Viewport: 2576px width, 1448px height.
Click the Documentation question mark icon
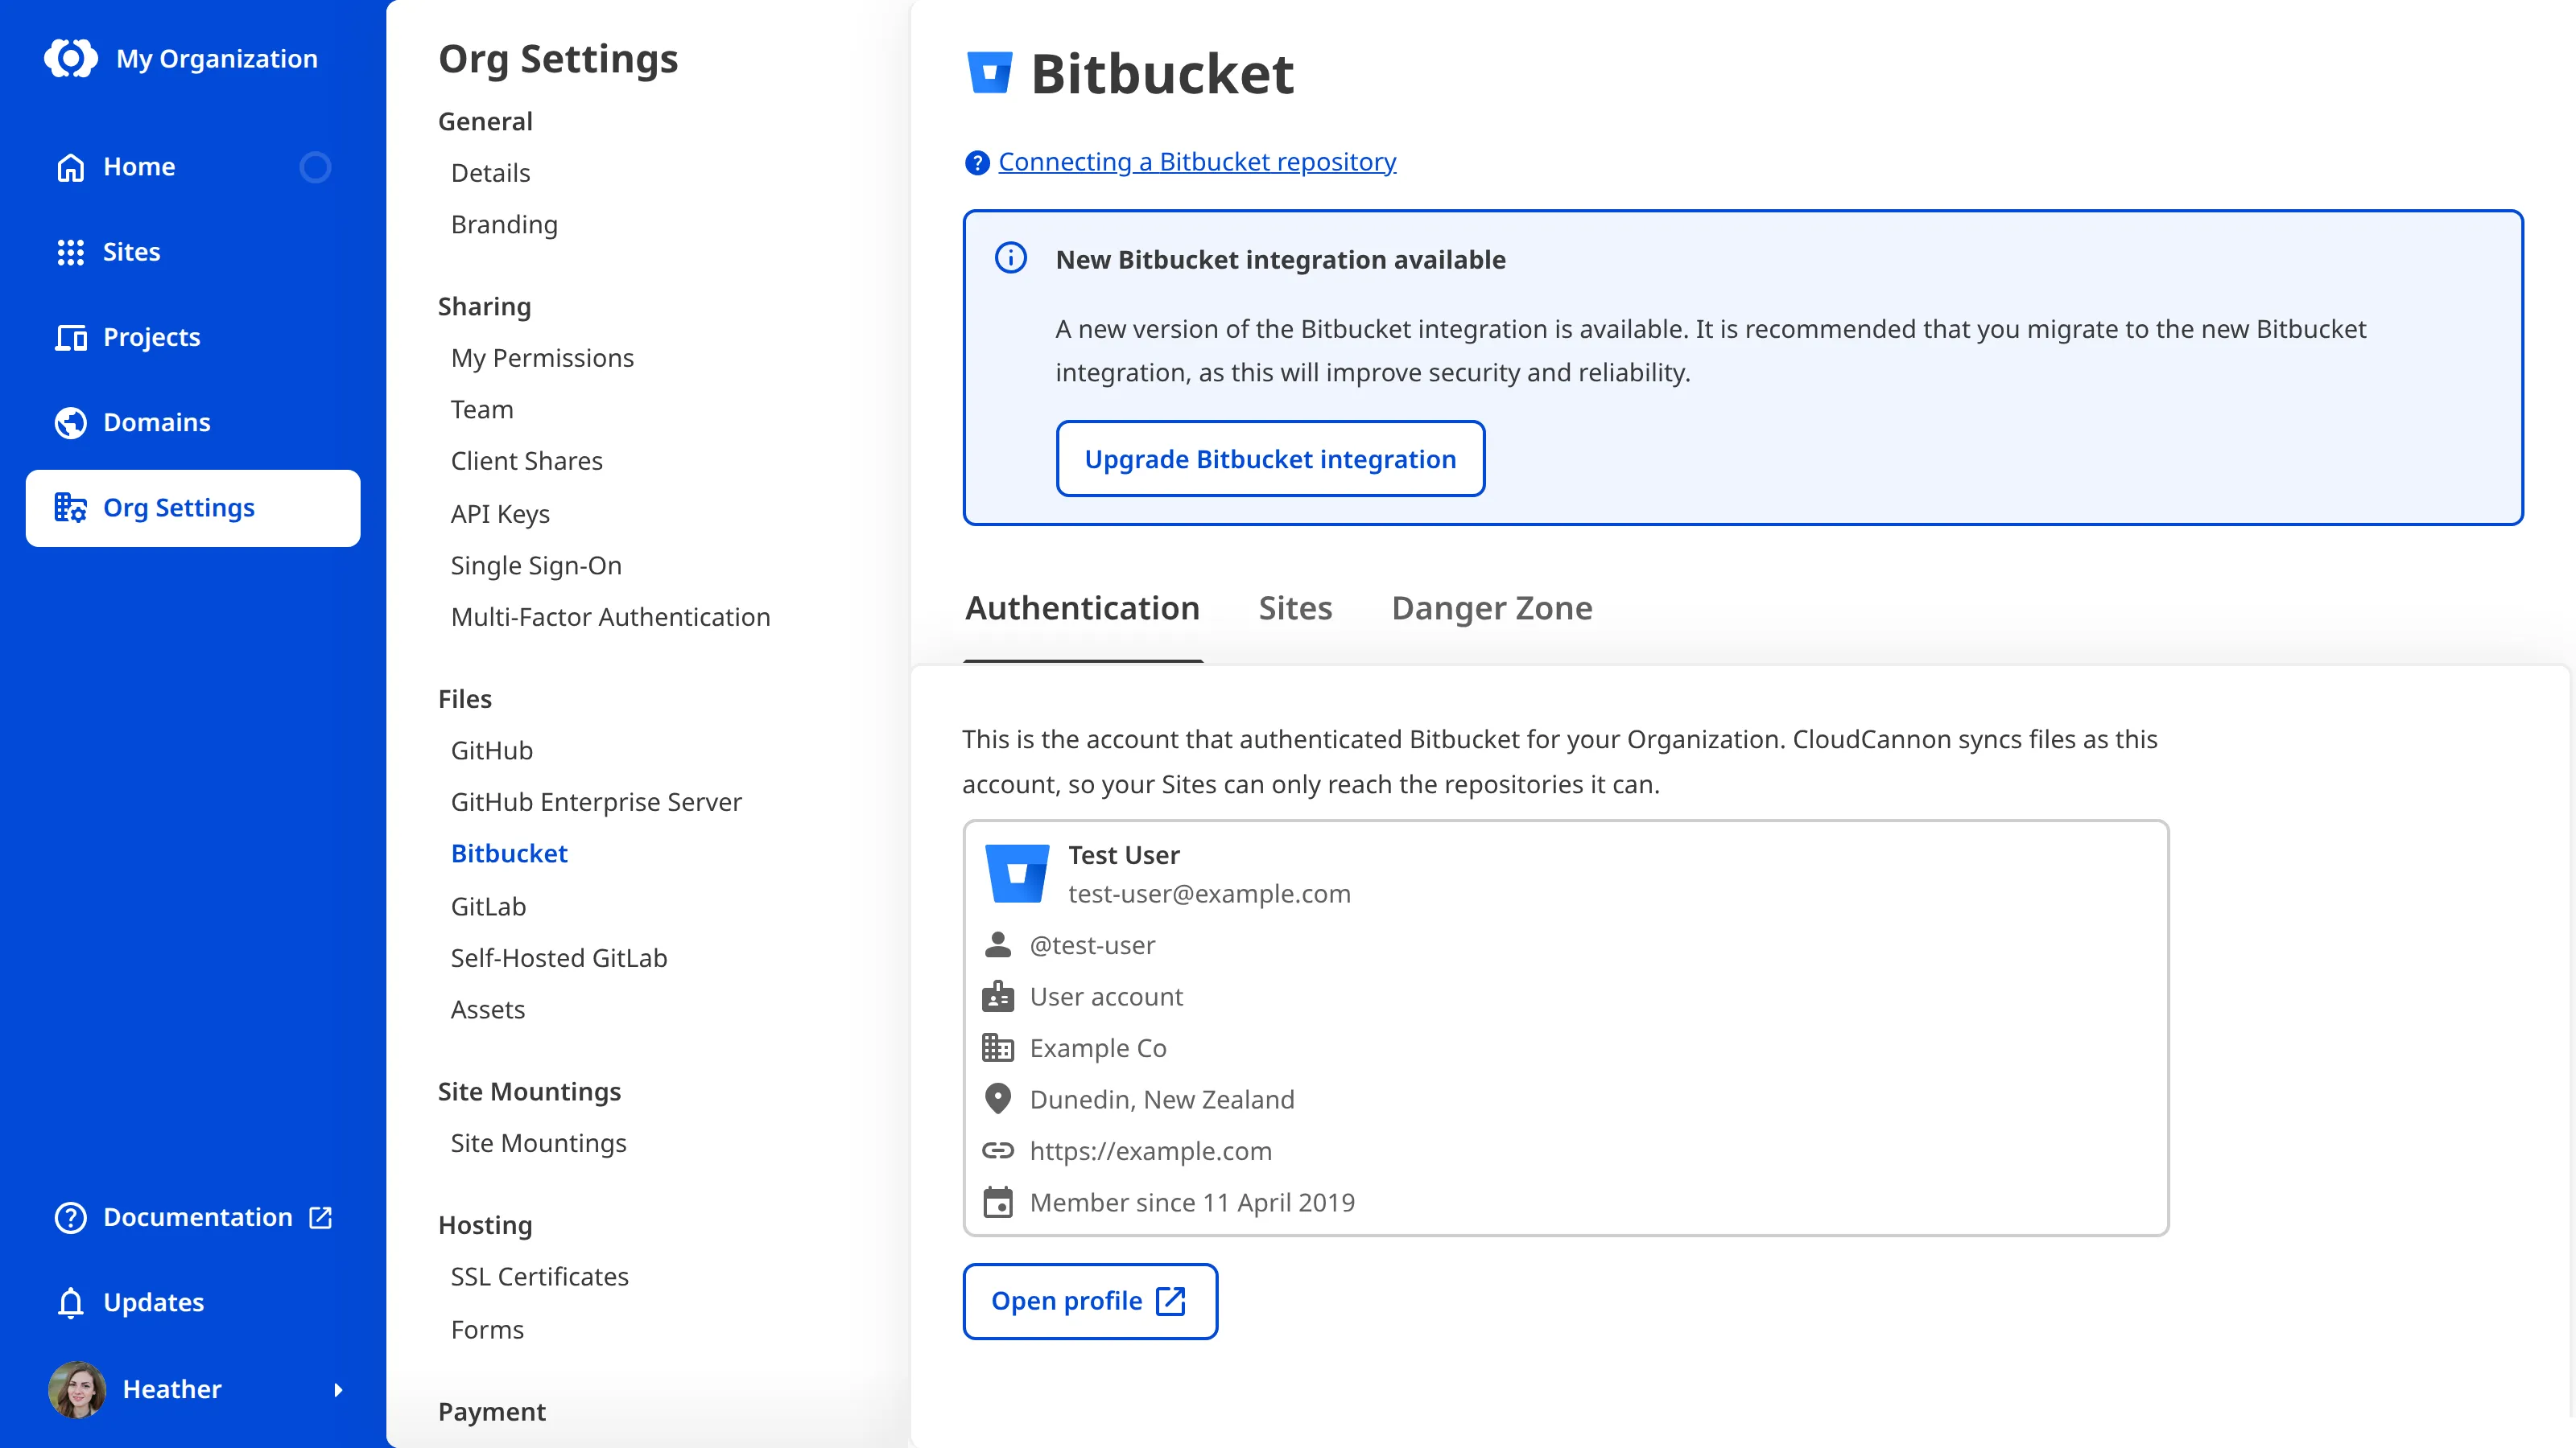pos(70,1217)
